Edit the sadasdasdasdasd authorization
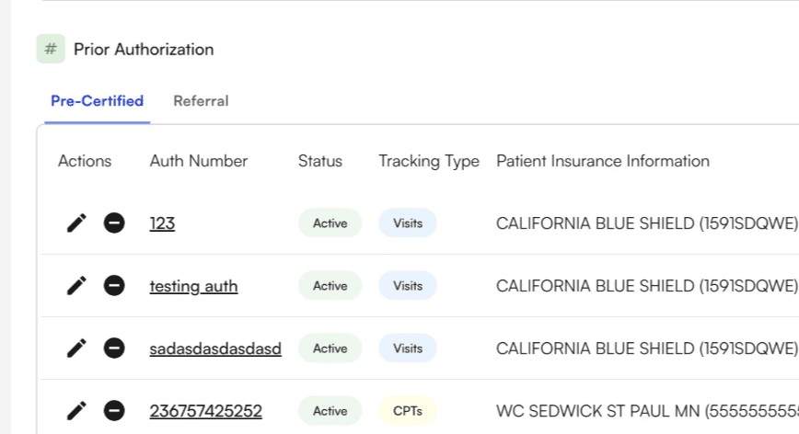Image resolution: width=799 pixels, height=434 pixels. pyautogui.click(x=77, y=348)
